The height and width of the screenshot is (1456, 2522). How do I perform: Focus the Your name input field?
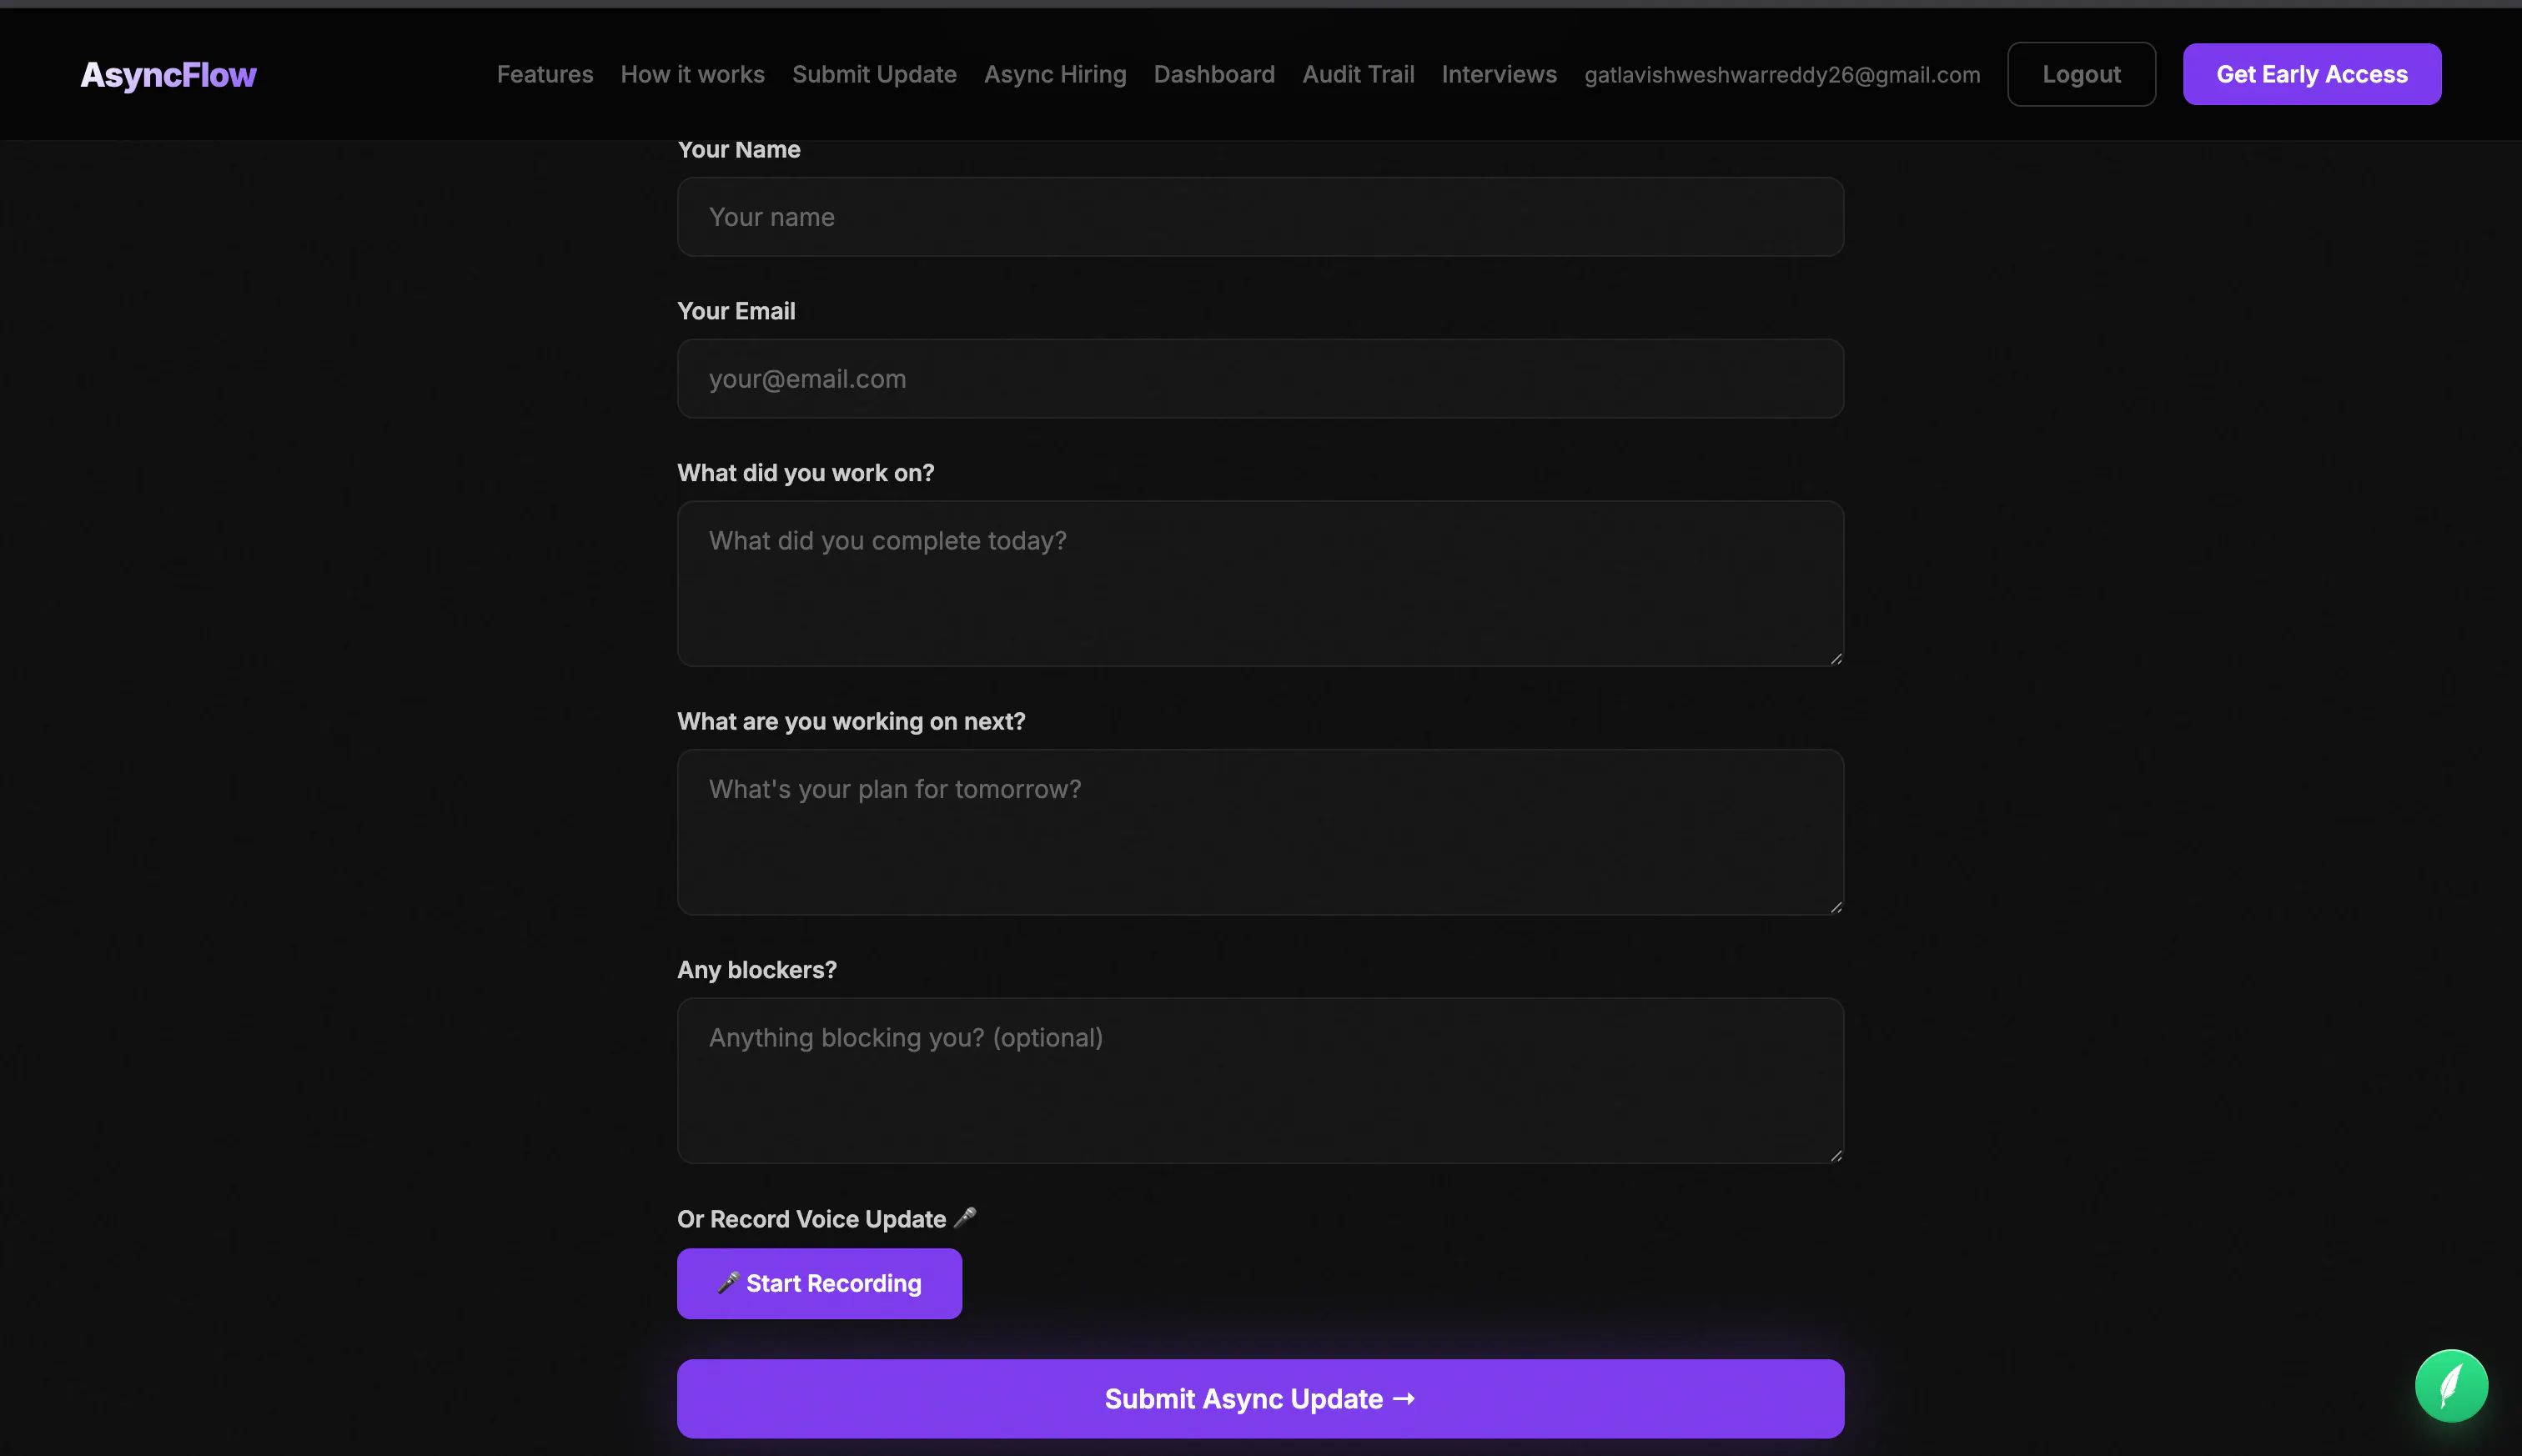point(1260,217)
